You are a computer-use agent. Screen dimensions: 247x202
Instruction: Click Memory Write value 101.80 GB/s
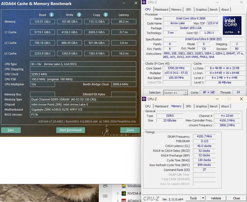70,22
